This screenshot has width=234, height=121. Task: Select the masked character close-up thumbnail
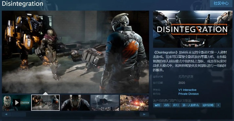point(75,103)
